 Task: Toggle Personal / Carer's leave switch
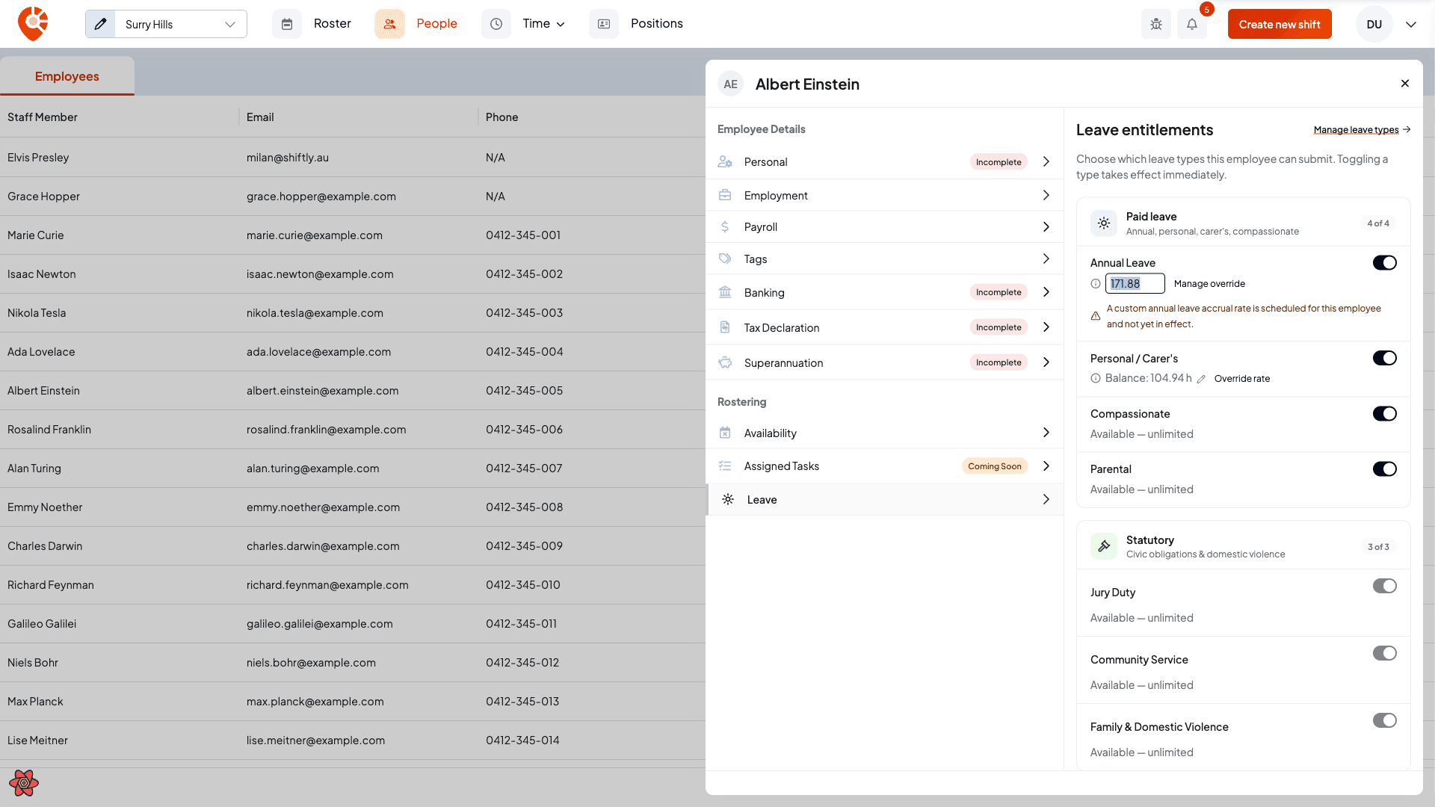(x=1384, y=358)
